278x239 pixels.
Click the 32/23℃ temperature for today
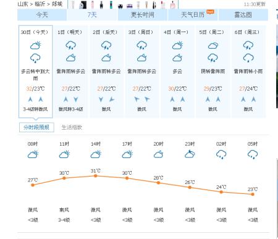coord(35,89)
